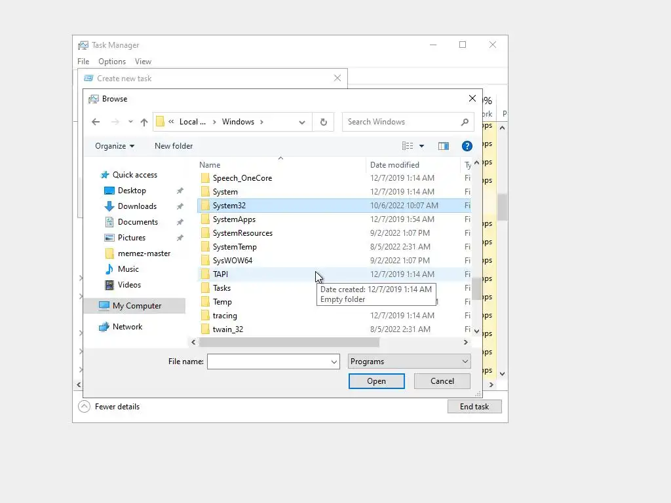The image size is (671, 503).
Task: Select the twain_32 folder row
Action: pos(334,329)
